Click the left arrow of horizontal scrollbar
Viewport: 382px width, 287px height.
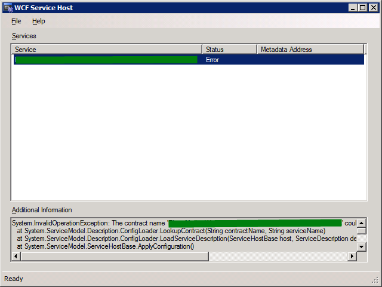click(x=16, y=257)
